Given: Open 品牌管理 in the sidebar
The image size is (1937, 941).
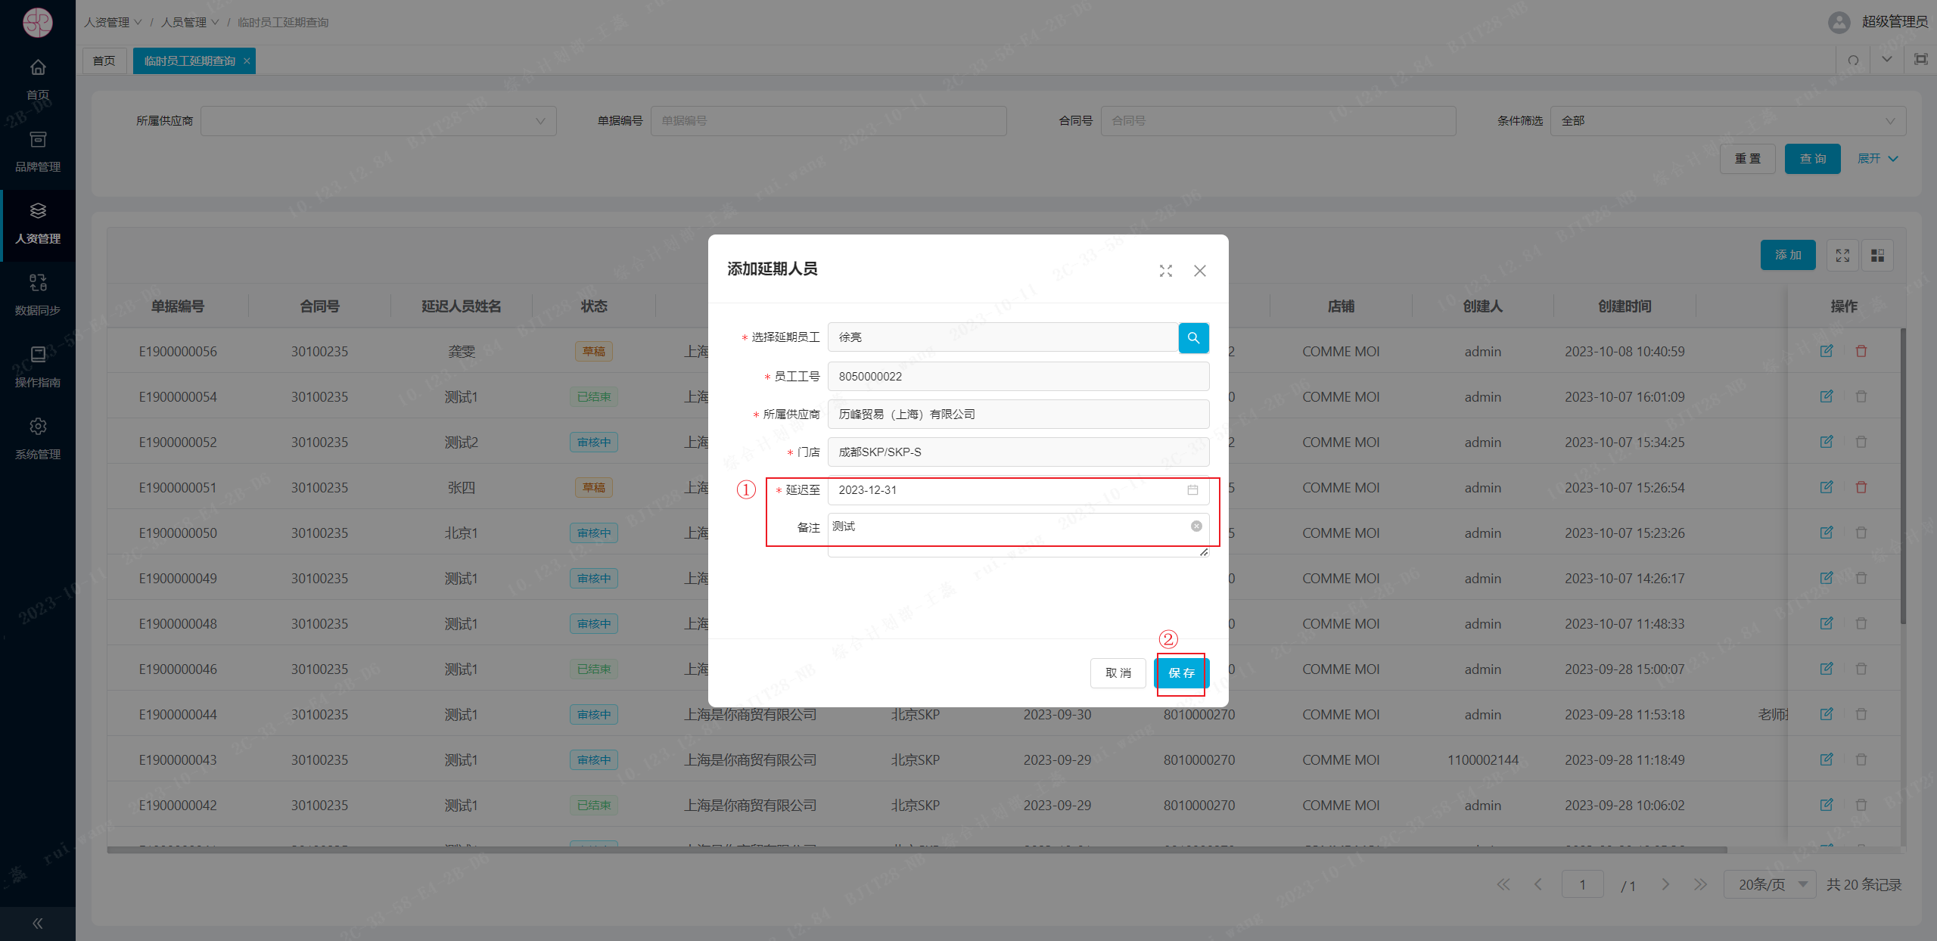Looking at the screenshot, I should pos(38,151).
